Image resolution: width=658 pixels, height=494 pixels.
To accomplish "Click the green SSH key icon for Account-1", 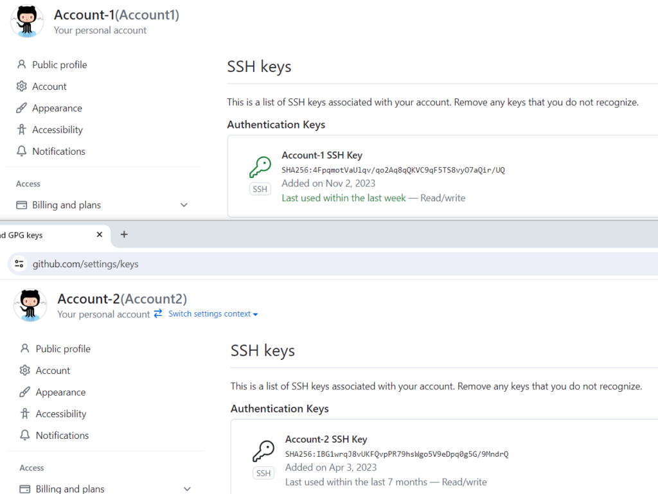I will tap(260, 166).
